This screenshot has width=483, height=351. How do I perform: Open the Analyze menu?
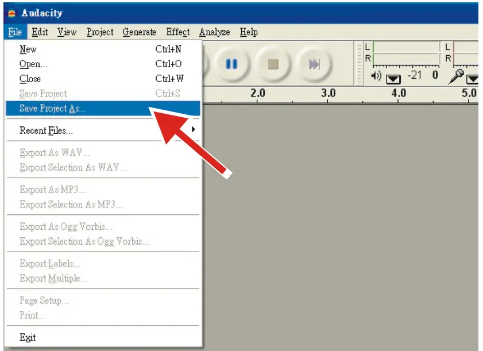pos(214,32)
